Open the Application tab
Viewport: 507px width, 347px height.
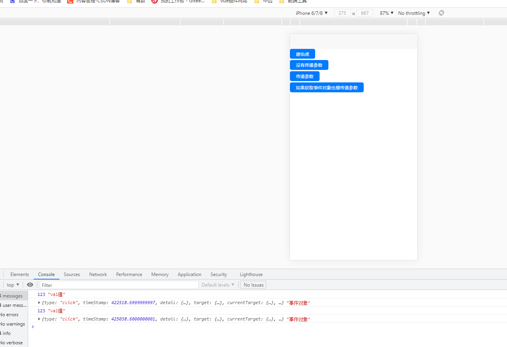[x=189, y=274]
